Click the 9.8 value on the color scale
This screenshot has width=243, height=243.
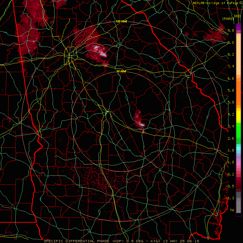[231, 30]
